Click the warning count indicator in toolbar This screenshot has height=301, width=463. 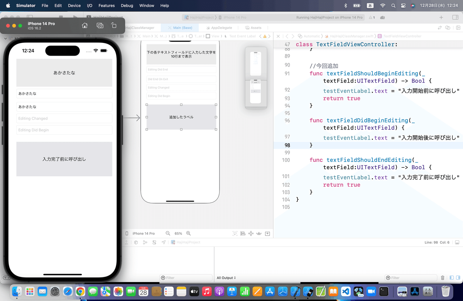[x=372, y=17]
